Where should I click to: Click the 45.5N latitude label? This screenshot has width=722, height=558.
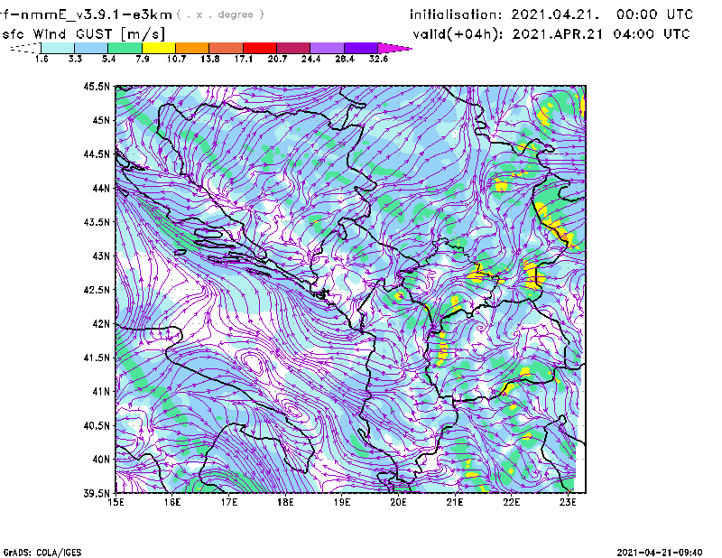click(97, 86)
